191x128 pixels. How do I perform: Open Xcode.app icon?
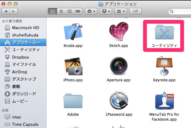[x=73, y=32]
